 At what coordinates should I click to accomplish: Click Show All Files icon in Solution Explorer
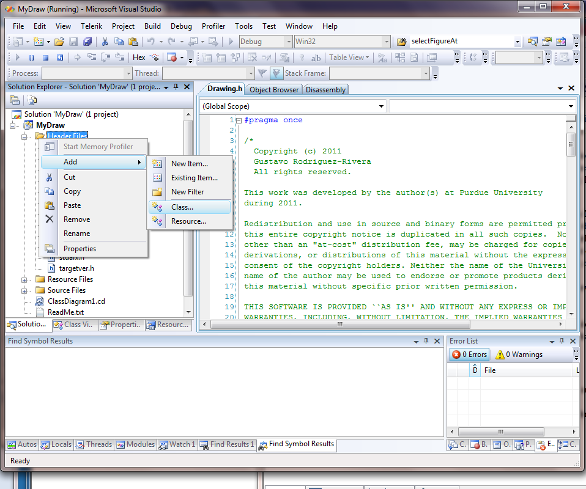coord(32,100)
